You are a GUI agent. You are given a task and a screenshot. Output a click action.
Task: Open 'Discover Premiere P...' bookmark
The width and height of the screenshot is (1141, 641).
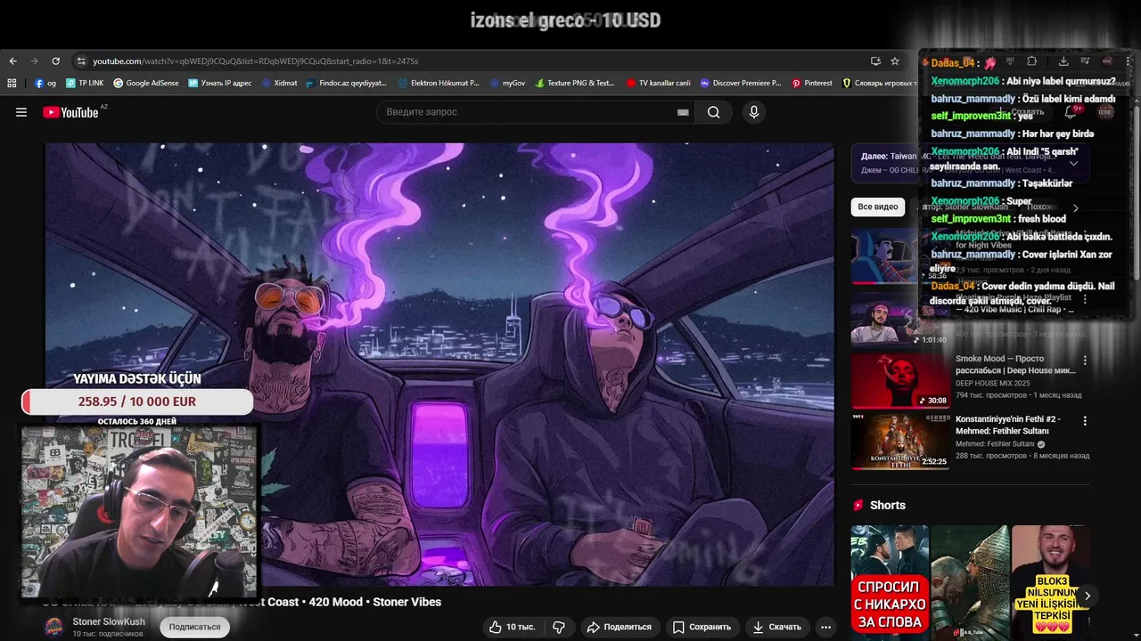pyautogui.click(x=740, y=83)
